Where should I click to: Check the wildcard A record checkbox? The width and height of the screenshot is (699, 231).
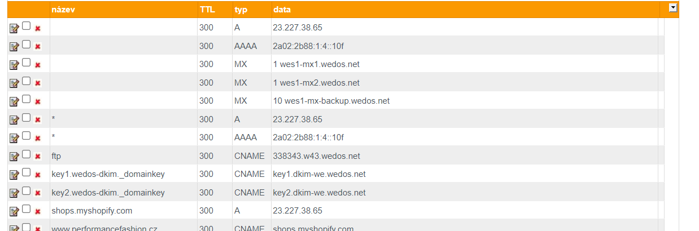[x=26, y=118]
